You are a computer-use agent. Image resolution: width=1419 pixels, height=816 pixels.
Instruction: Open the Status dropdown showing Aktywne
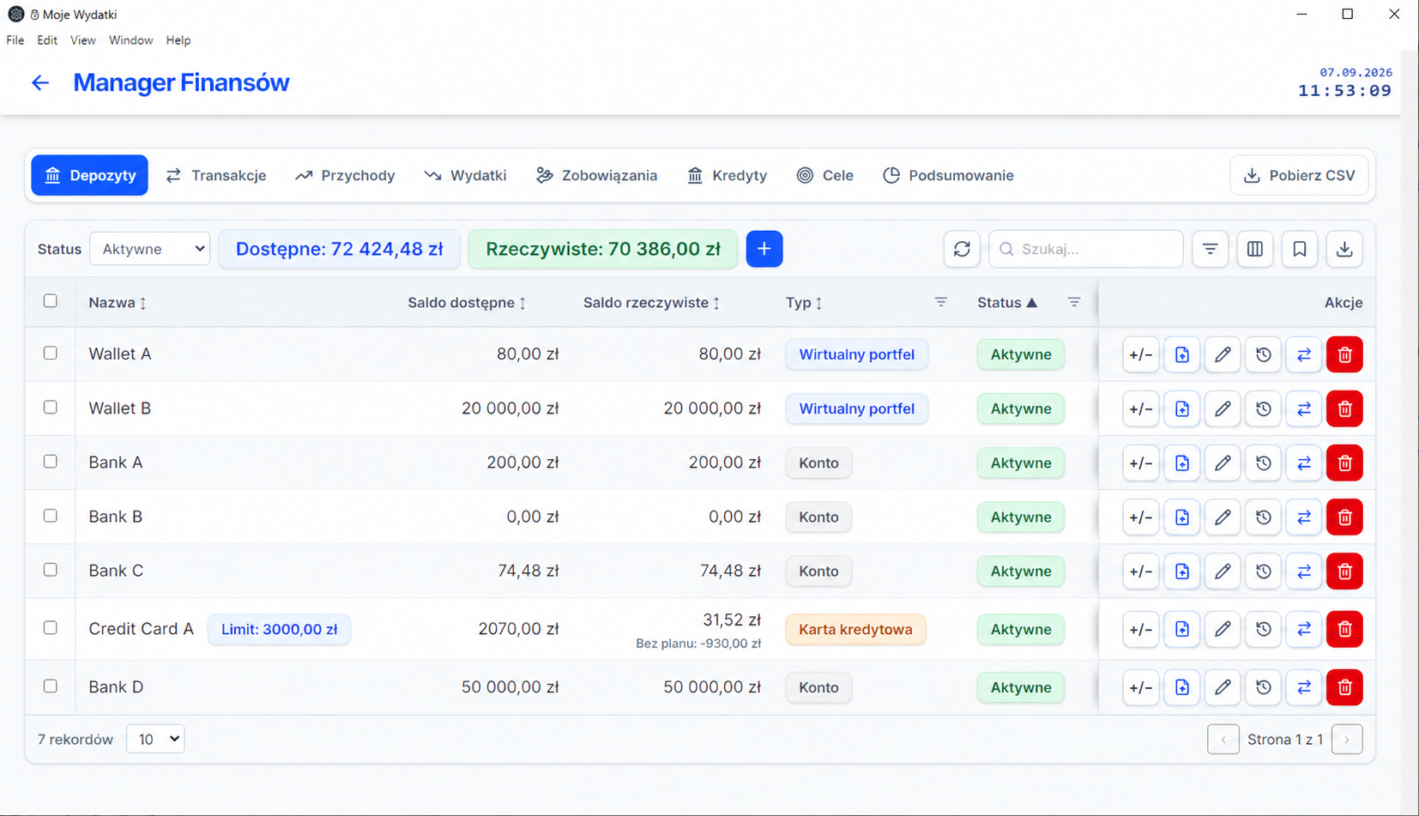[150, 249]
